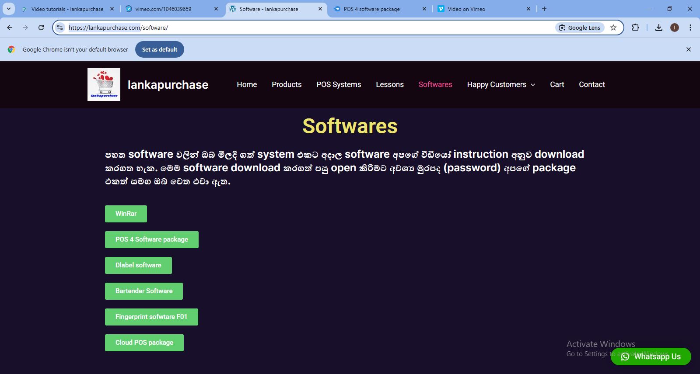Screen dimensions: 700x374
Task: Click lankapurchase site title link
Action: pyautogui.click(x=168, y=85)
